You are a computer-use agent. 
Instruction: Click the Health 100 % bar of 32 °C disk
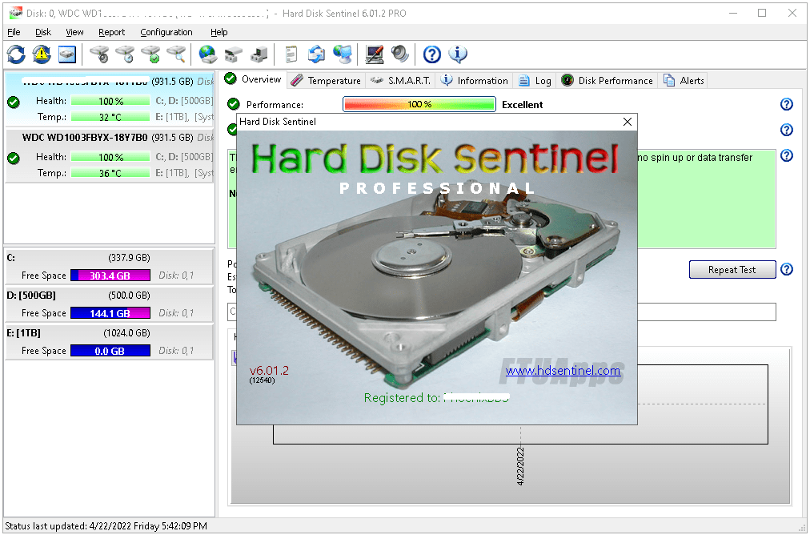[110, 101]
